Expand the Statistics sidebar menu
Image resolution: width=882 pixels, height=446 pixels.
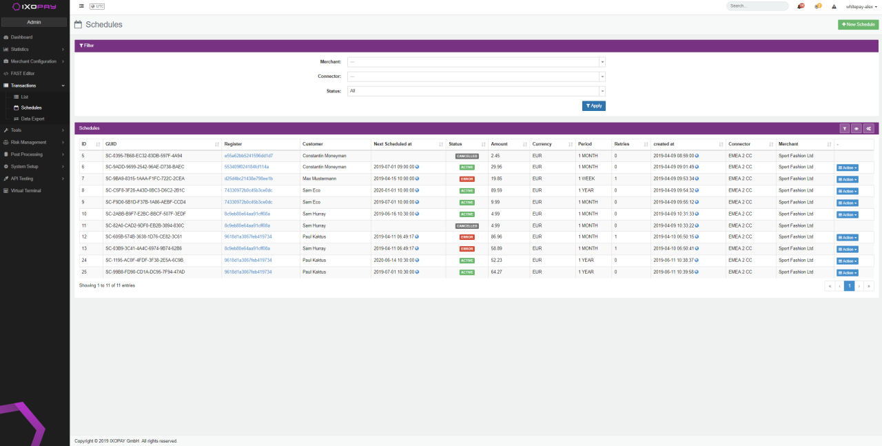point(34,49)
